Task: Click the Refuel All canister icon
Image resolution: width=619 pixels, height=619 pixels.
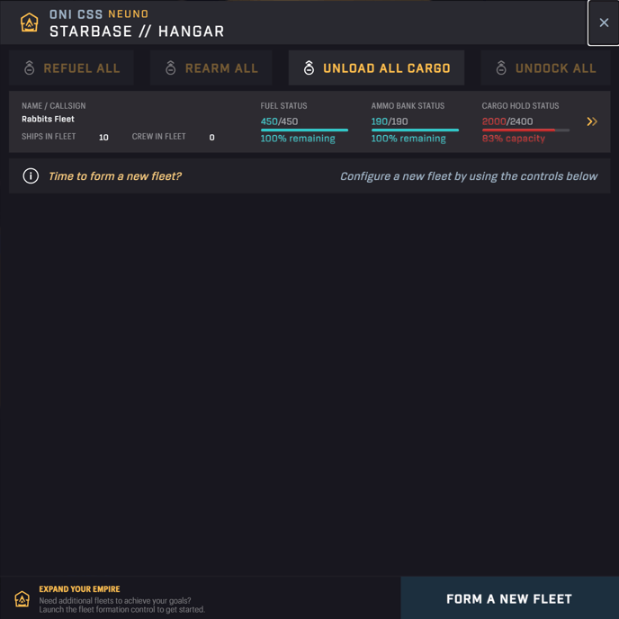Action: point(29,67)
